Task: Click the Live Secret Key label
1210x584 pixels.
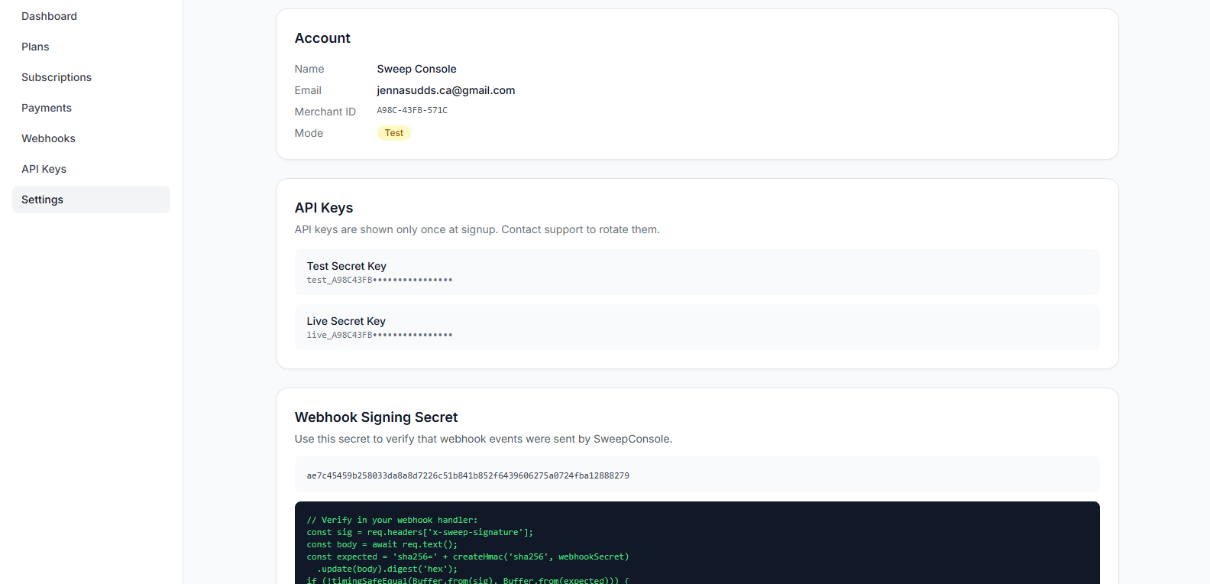Action: pyautogui.click(x=346, y=321)
